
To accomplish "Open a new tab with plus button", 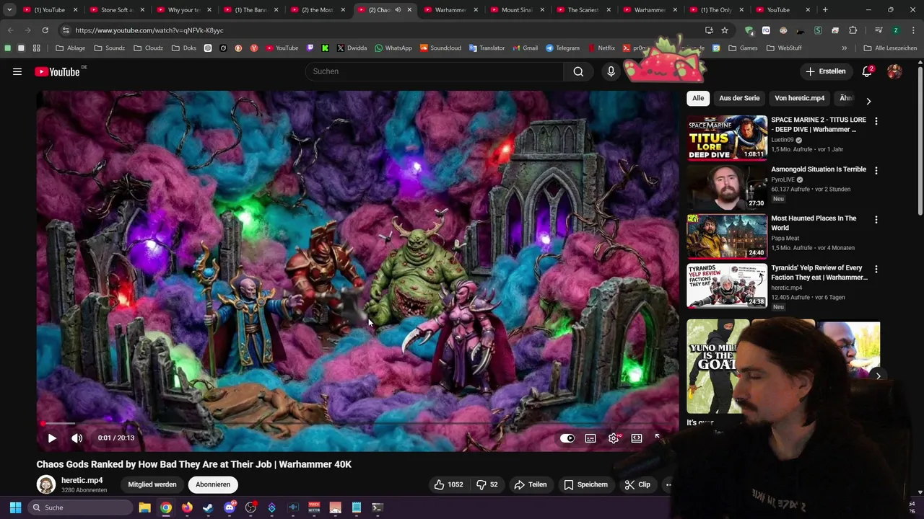I will tap(825, 10).
